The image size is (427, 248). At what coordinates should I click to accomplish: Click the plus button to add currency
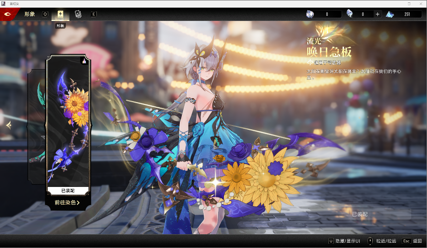pos(378,14)
